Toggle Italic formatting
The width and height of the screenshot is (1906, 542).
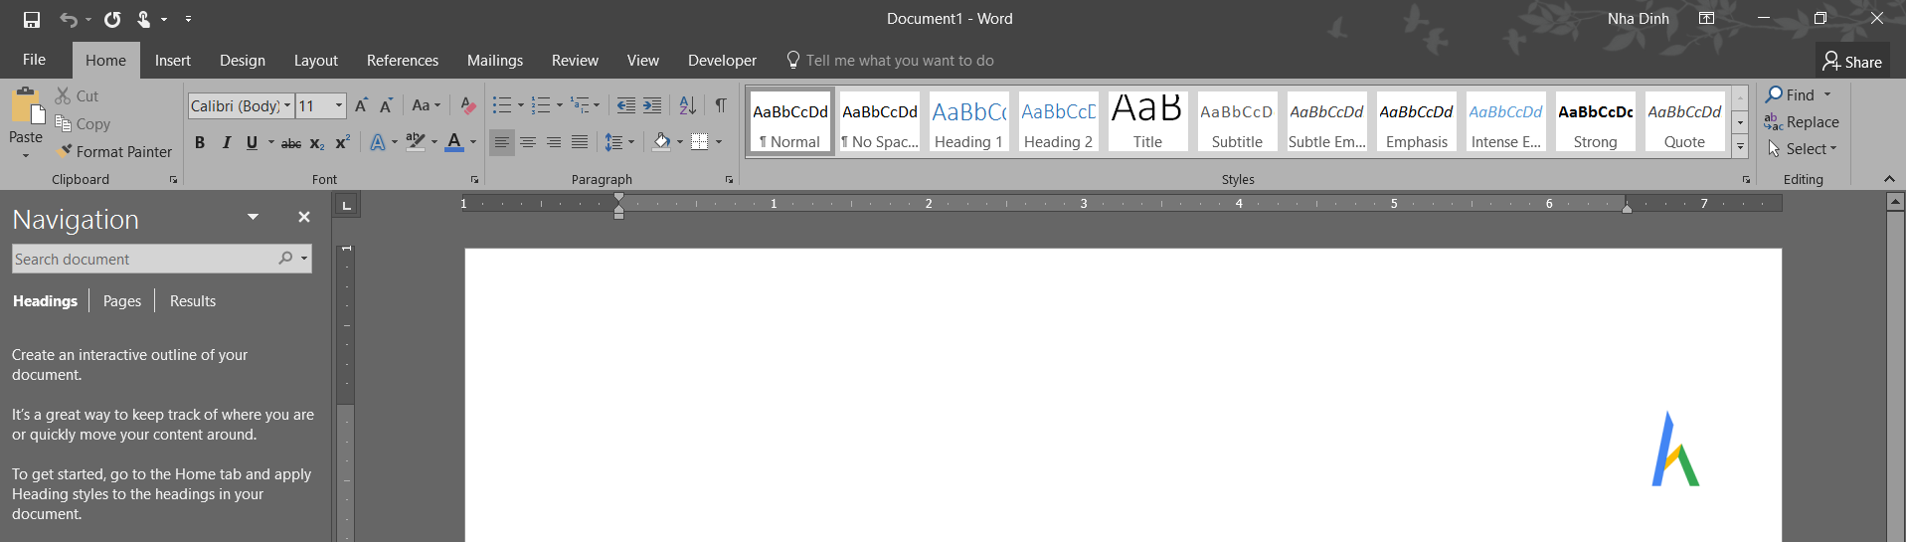pyautogui.click(x=226, y=143)
